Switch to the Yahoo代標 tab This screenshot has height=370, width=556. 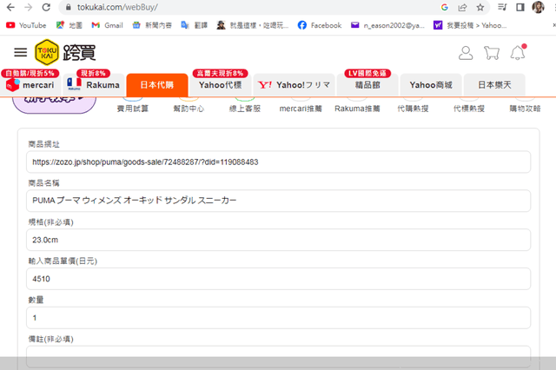220,85
